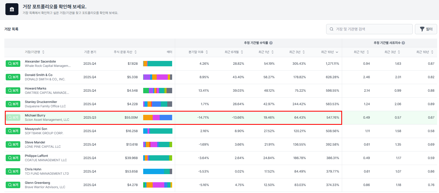The image size is (439, 193).
Task: Click the -14.71% return value
Action: point(203,118)
